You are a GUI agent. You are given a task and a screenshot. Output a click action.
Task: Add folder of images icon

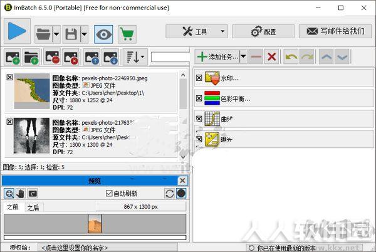click(31, 57)
